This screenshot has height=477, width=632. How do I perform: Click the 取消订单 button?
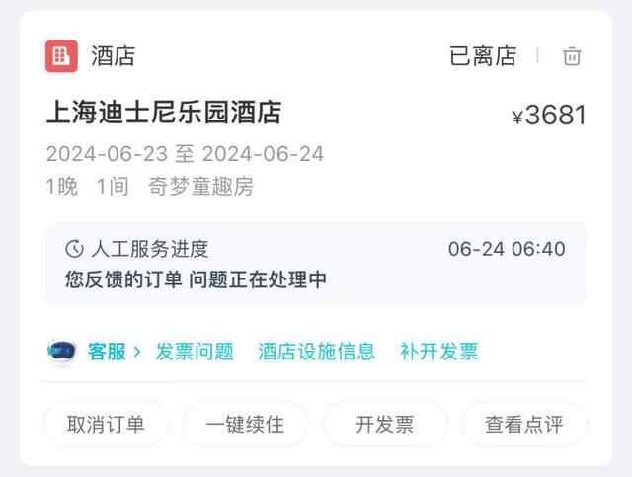pyautogui.click(x=106, y=425)
